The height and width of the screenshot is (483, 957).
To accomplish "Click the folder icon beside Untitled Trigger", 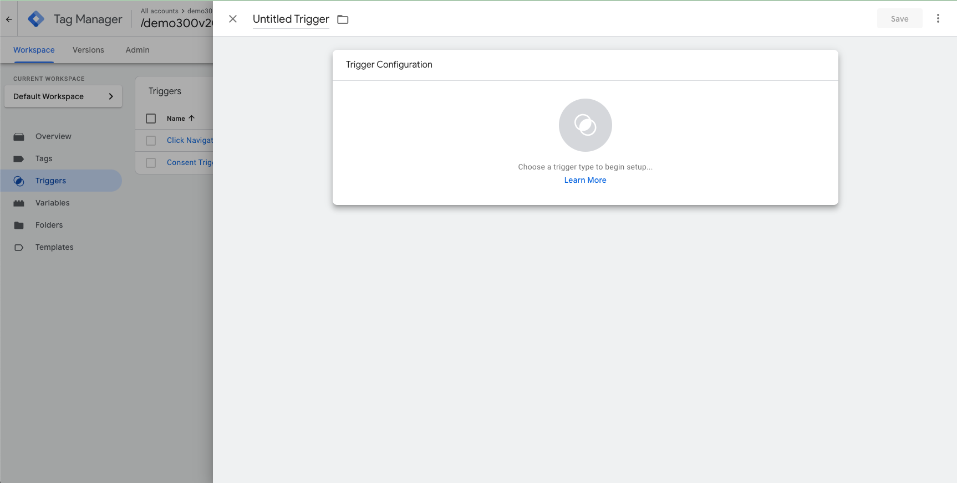I will click(x=343, y=19).
